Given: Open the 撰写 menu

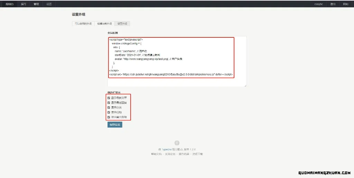Looking at the screenshot, I should tap(24, 4).
